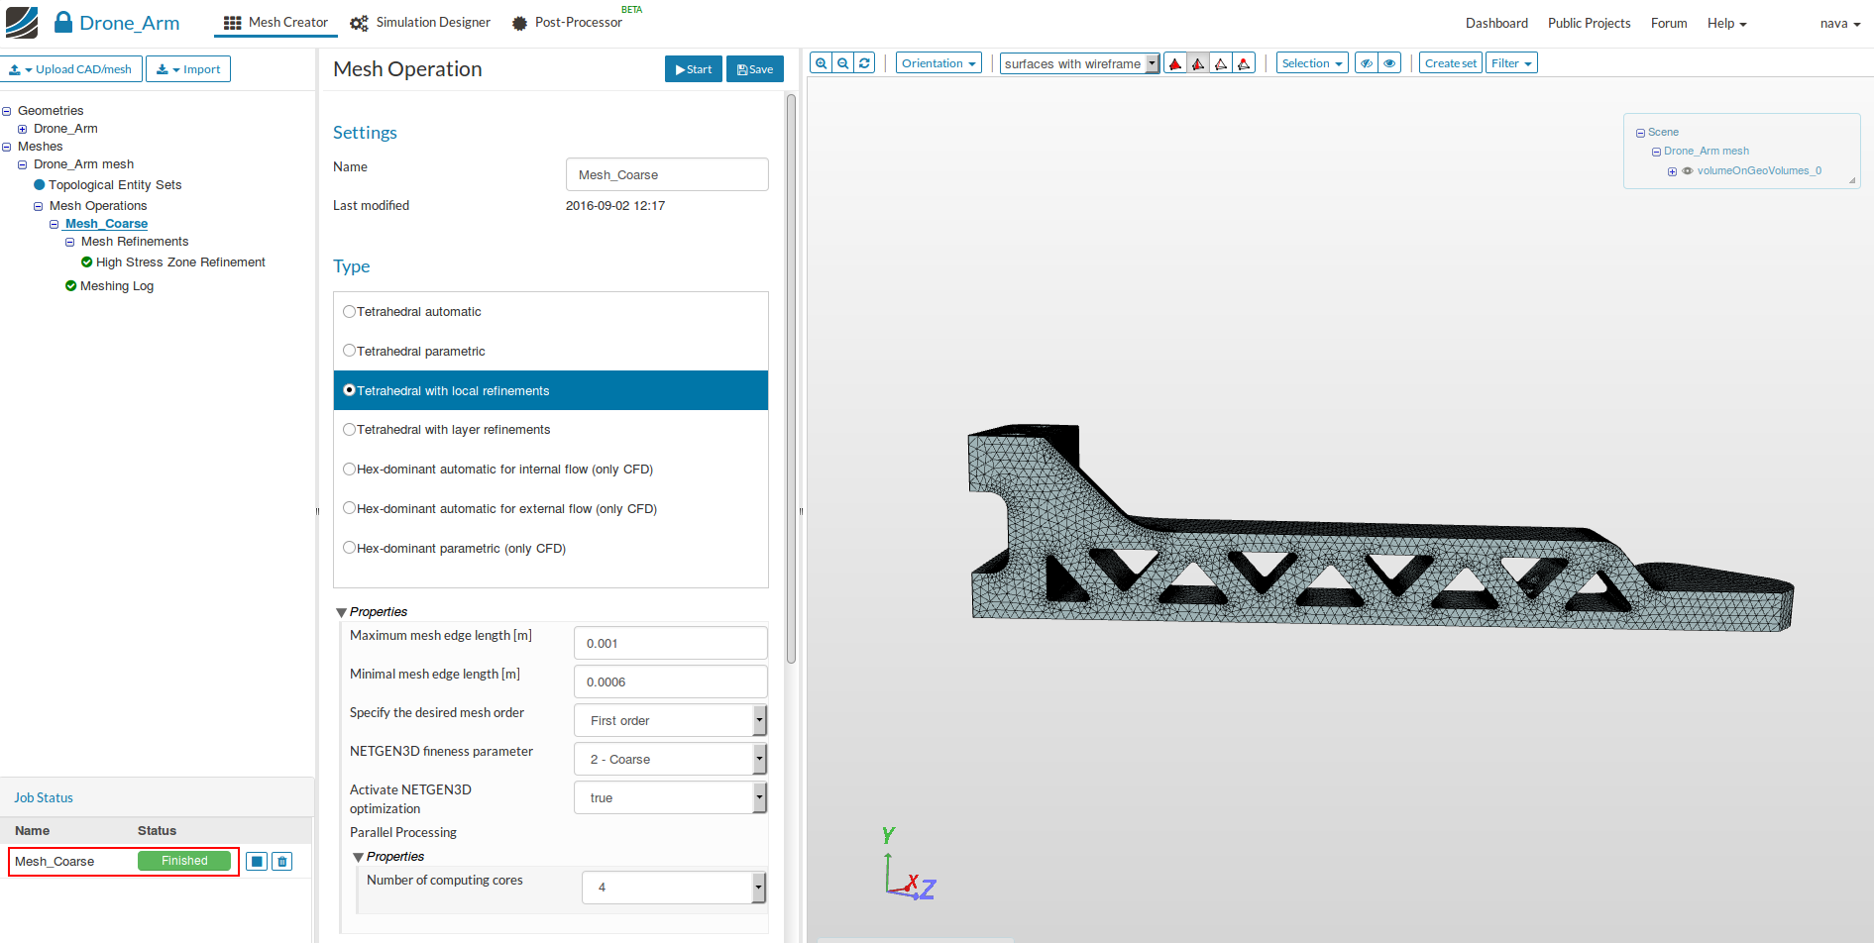Click the settings panel vertical scrollbar
The image size is (1874, 943).
[791, 378]
